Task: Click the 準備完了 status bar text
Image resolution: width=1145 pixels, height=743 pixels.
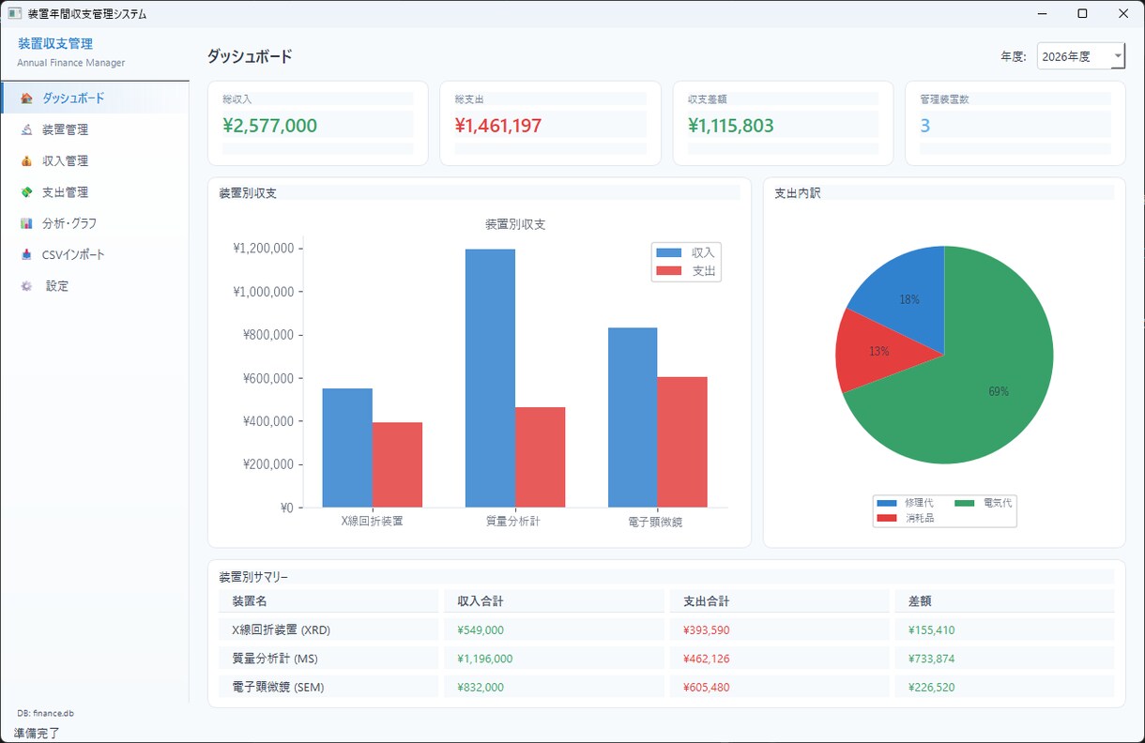Action: tap(37, 733)
